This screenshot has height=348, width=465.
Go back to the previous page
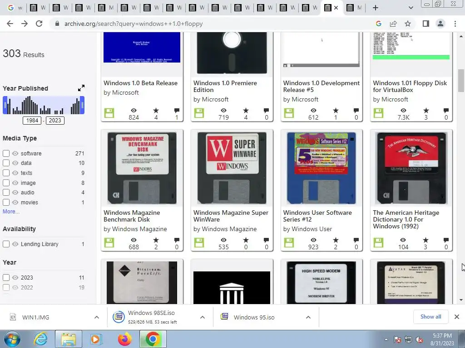click(x=10, y=24)
